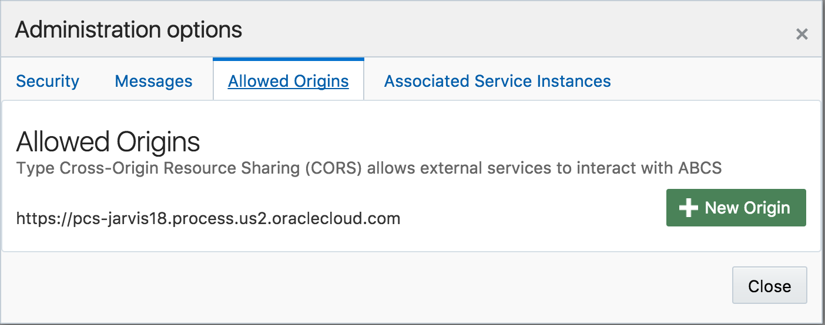Select the pcs-jarvis18 origin URL entry

209,219
